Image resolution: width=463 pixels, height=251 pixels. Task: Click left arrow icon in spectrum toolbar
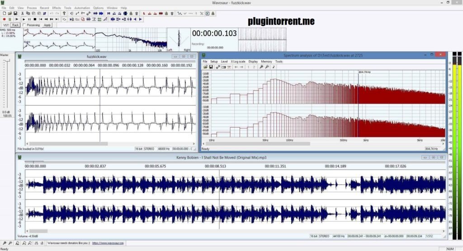236,67
